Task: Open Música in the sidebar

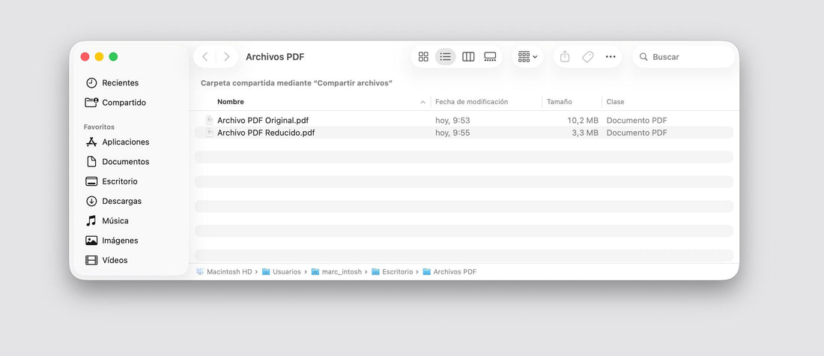Action: [x=115, y=221]
